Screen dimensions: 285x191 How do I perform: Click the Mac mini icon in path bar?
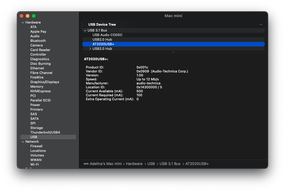click(x=86, y=164)
